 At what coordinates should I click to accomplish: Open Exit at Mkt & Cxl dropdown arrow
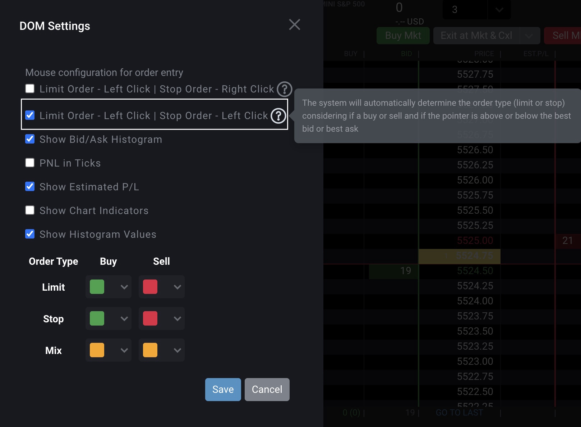point(529,36)
